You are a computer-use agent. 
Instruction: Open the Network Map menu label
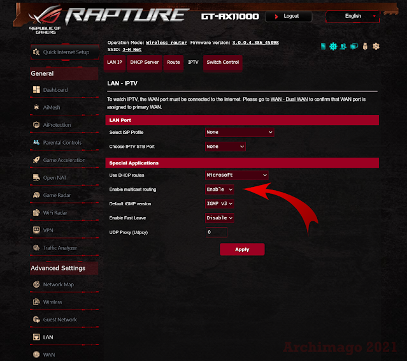(x=59, y=284)
